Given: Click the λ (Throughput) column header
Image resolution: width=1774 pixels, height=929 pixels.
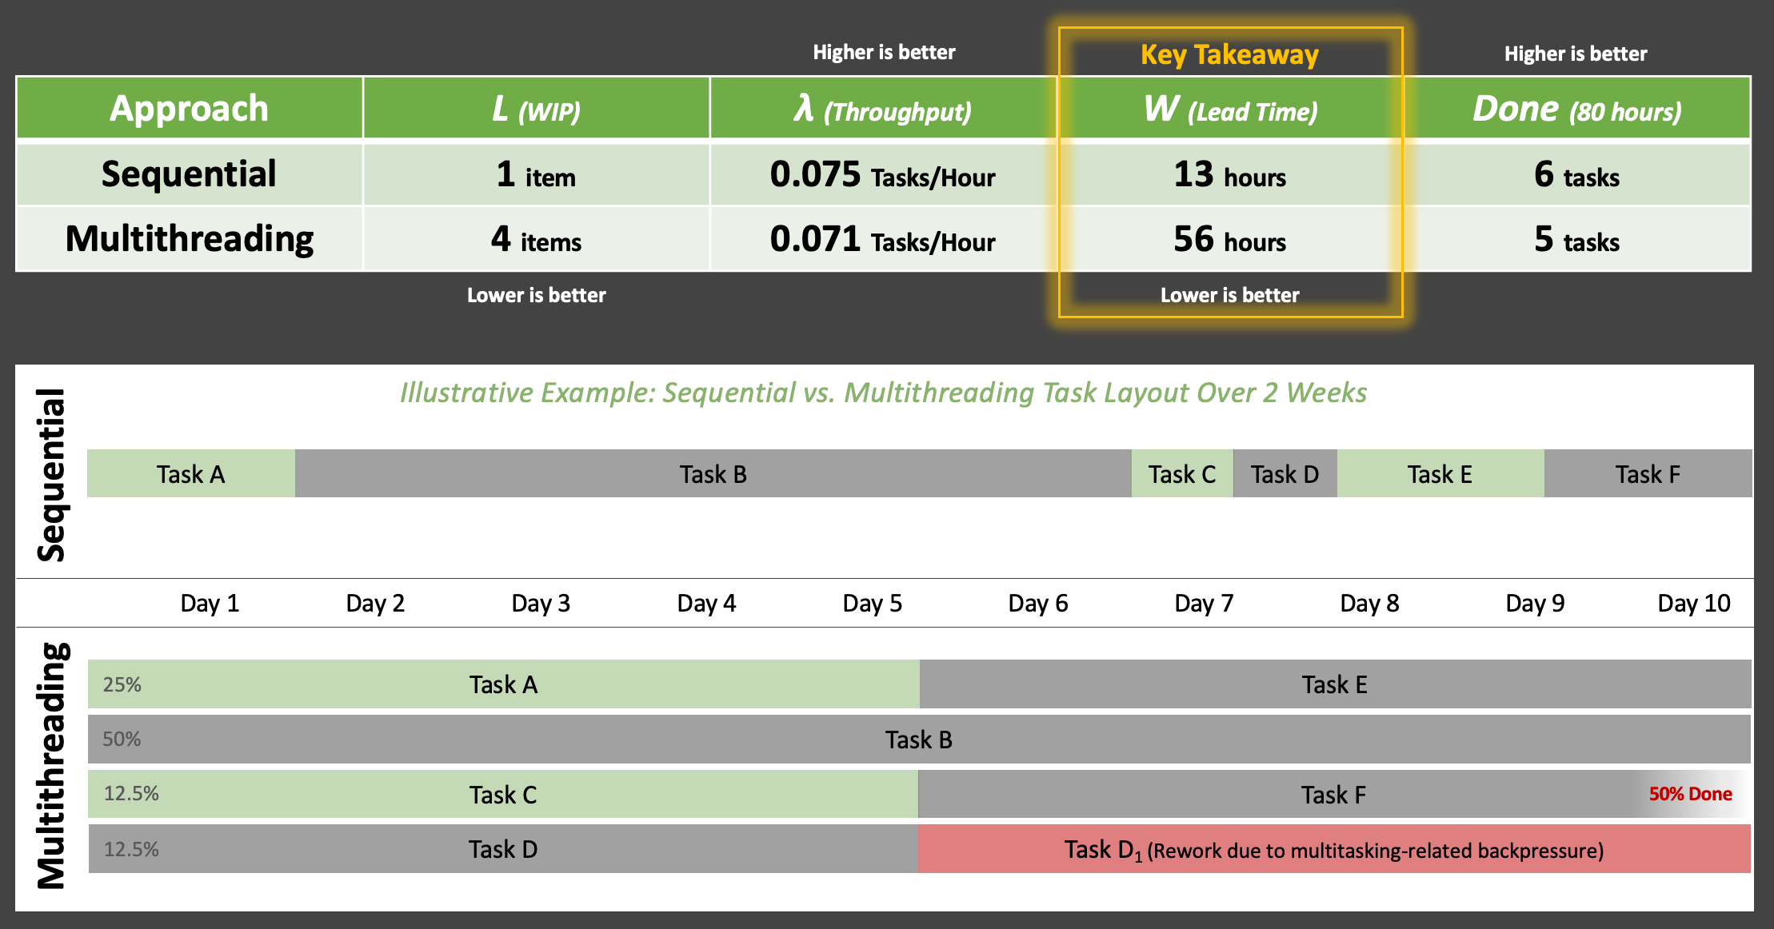Looking at the screenshot, I should coord(883,109).
